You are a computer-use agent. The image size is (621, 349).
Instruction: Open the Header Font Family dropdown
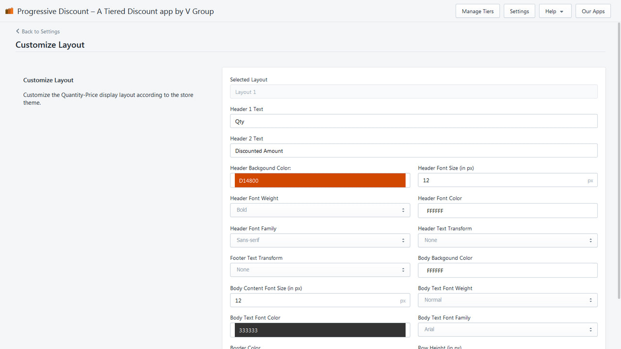pyautogui.click(x=320, y=240)
